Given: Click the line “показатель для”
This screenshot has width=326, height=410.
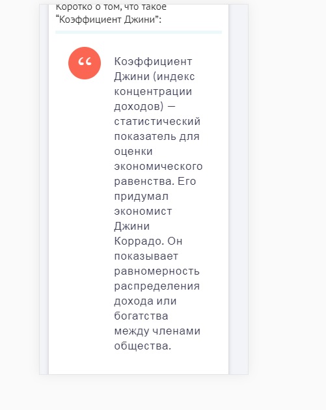Looking at the screenshot, I should 157,137.
